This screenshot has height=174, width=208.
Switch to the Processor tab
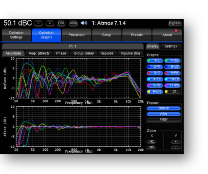click(77, 35)
